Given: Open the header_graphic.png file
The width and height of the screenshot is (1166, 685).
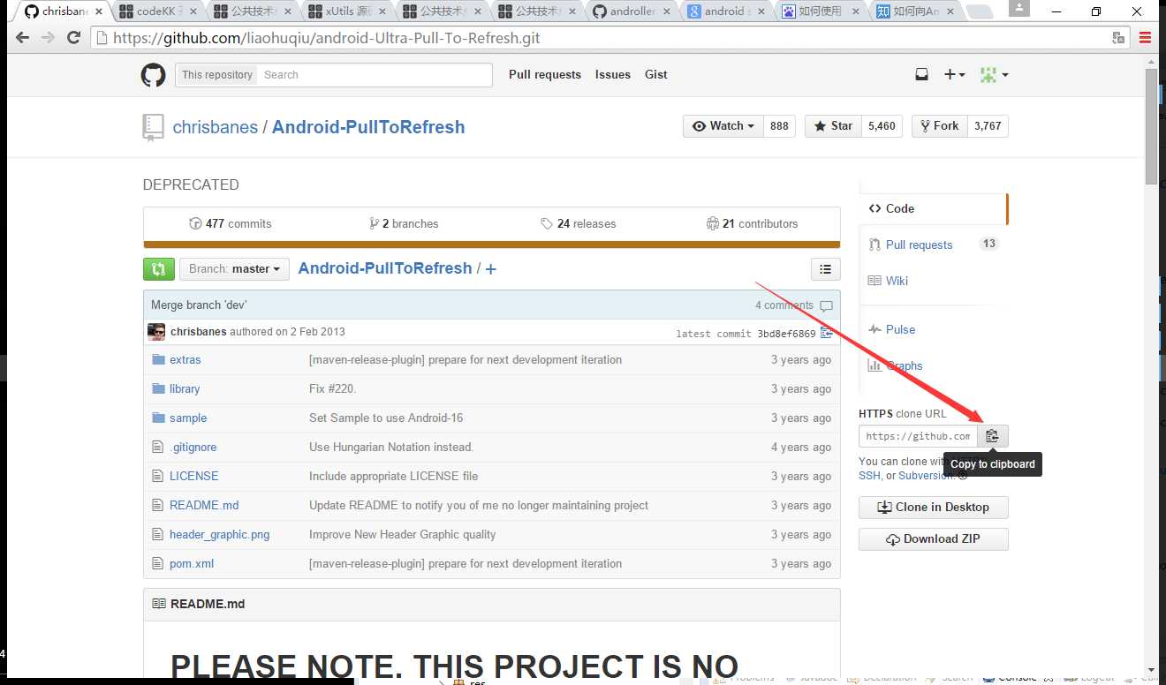Looking at the screenshot, I should click(x=220, y=534).
